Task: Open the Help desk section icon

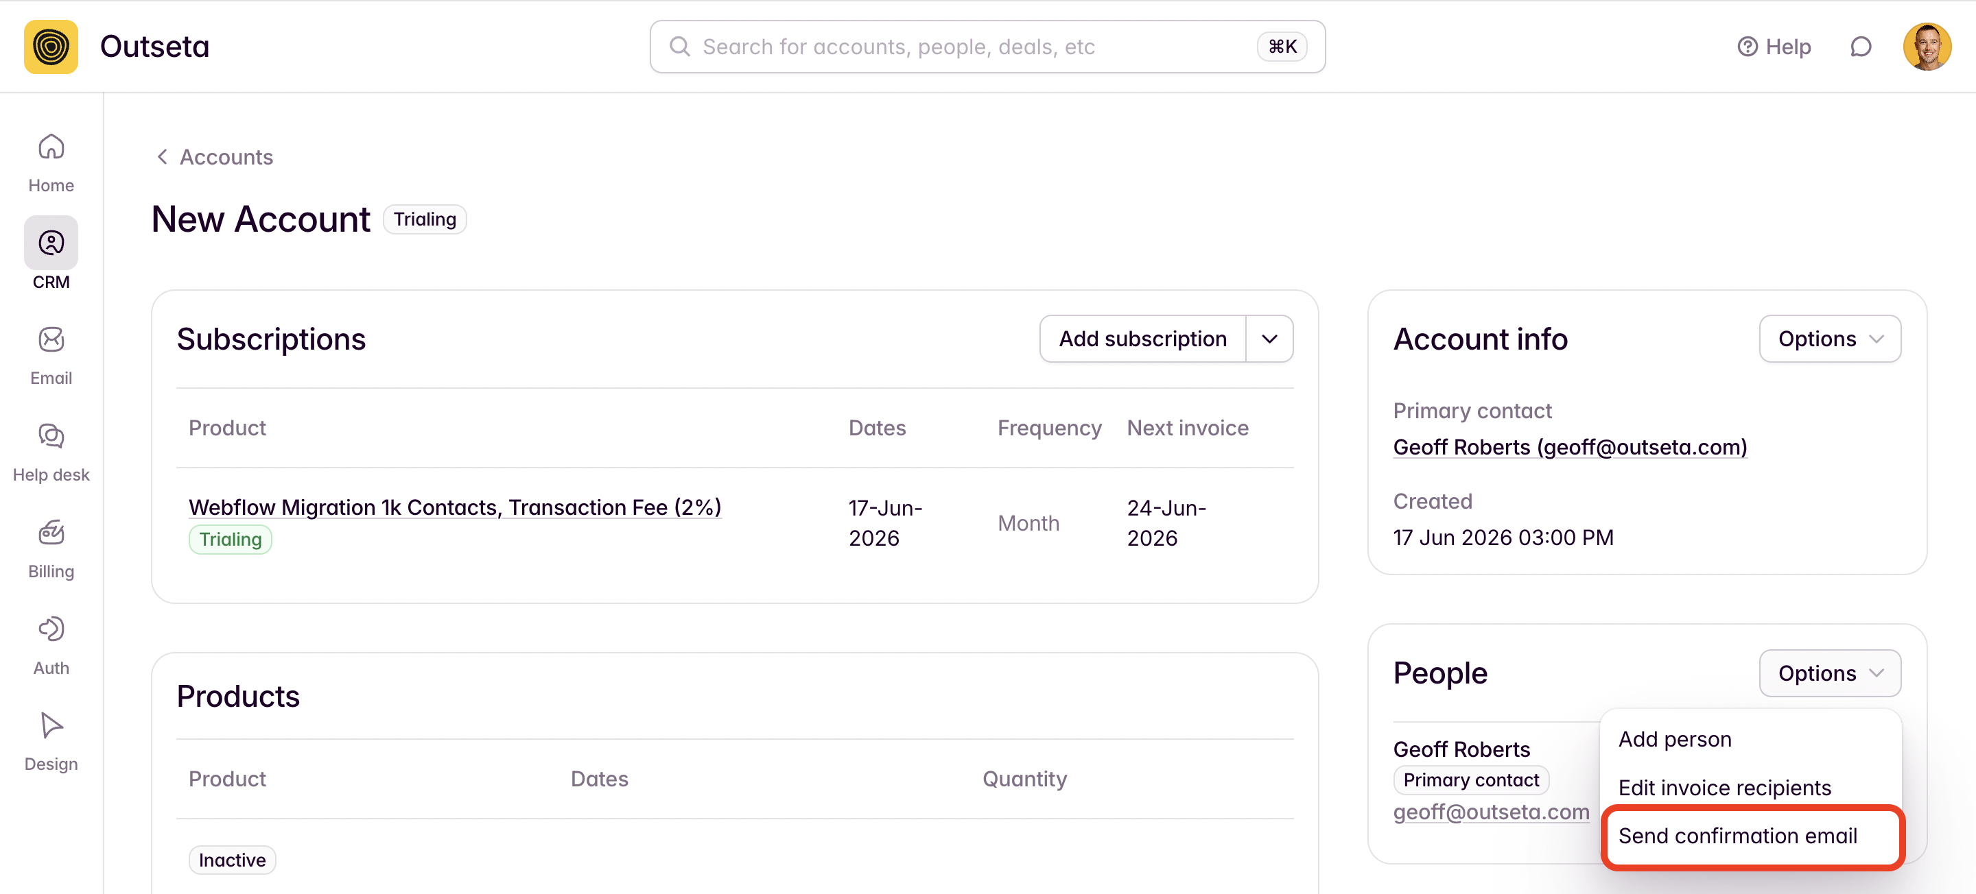Action: pos(51,436)
